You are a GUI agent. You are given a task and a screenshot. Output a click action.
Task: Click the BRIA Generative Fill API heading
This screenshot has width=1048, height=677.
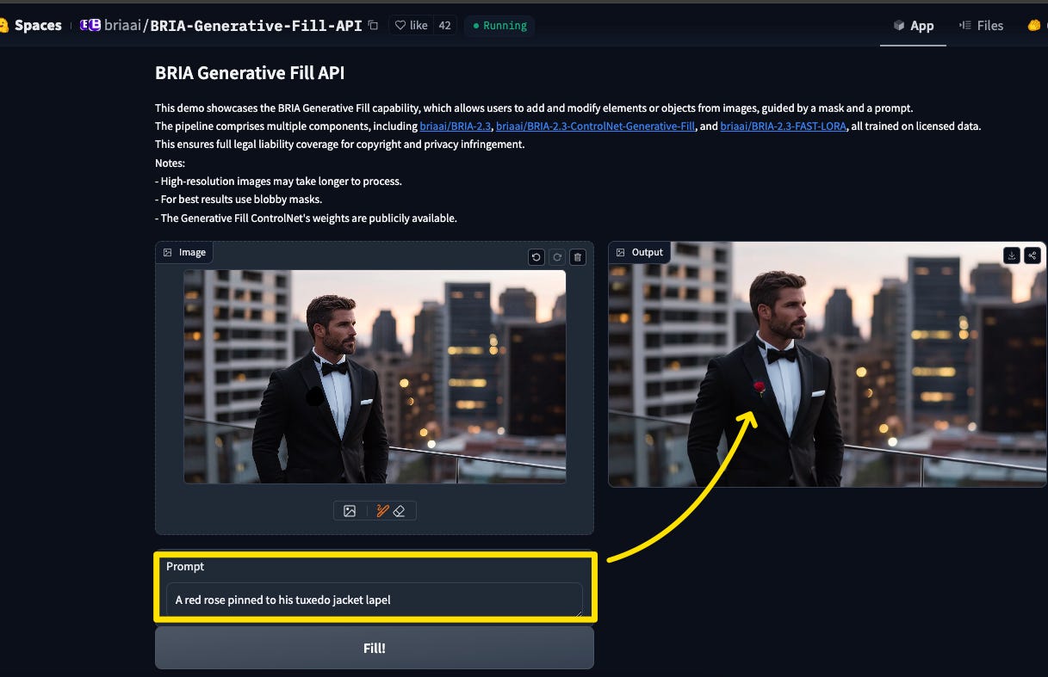coord(250,73)
